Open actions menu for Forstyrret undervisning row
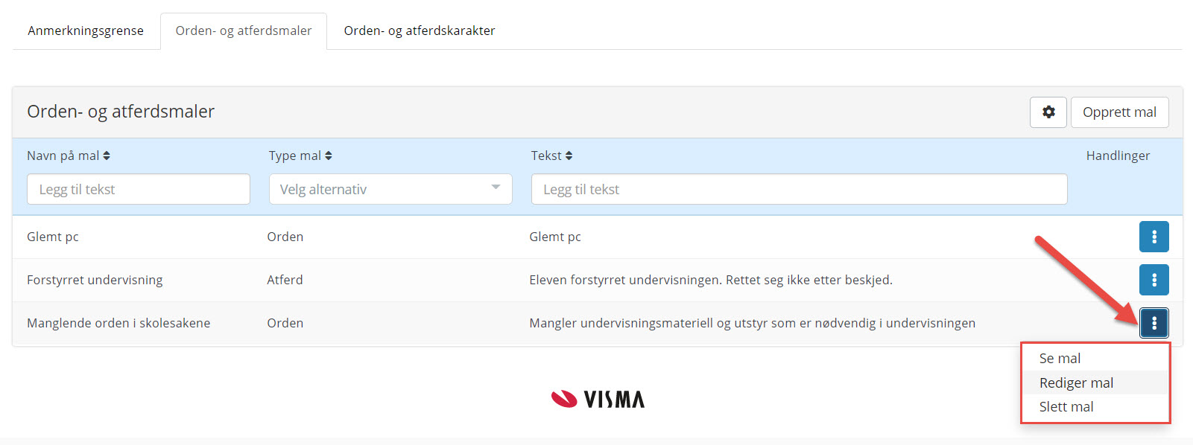Image resolution: width=1193 pixels, height=445 pixels. [1154, 280]
